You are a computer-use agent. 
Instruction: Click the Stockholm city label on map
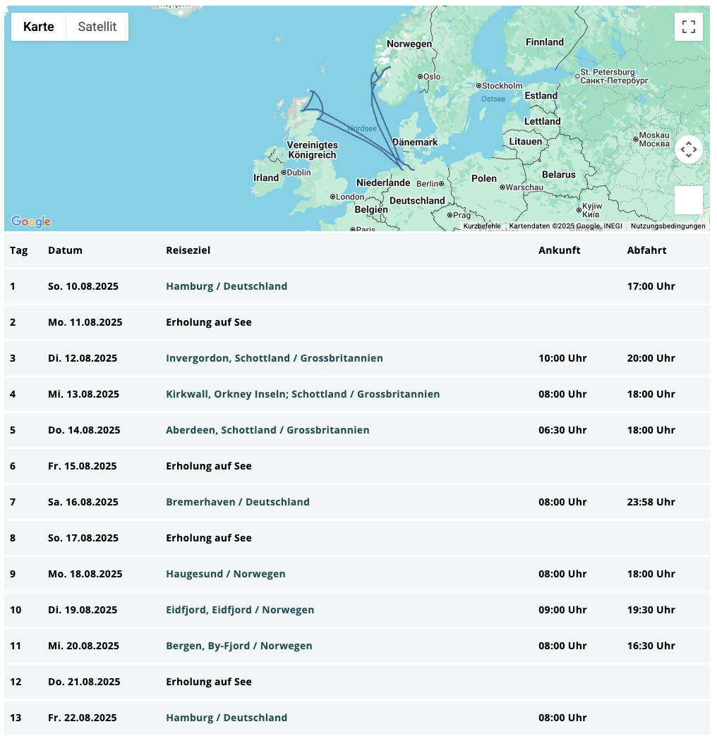pos(502,86)
